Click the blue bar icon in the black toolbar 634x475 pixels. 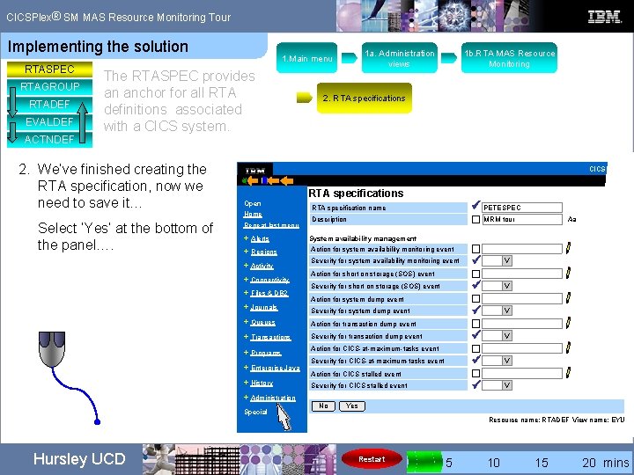pyautogui.click(x=264, y=180)
